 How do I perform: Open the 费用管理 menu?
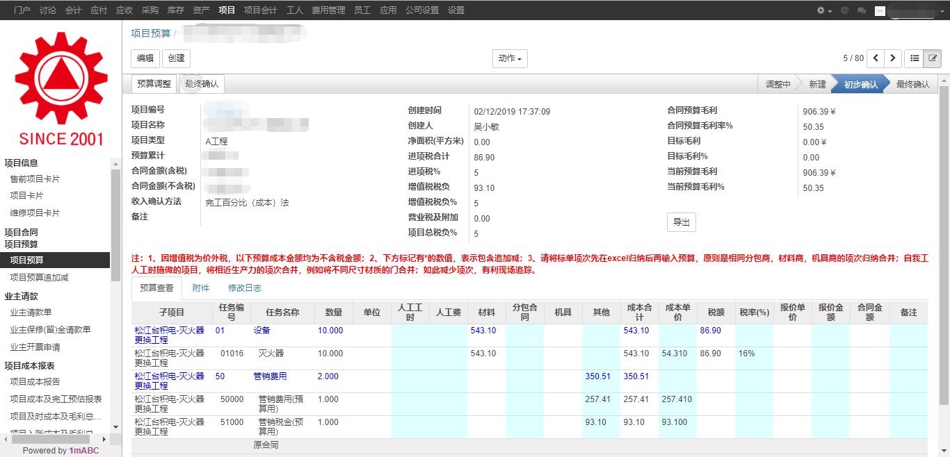click(328, 10)
